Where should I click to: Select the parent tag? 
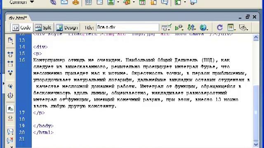(x=10, y=86)
